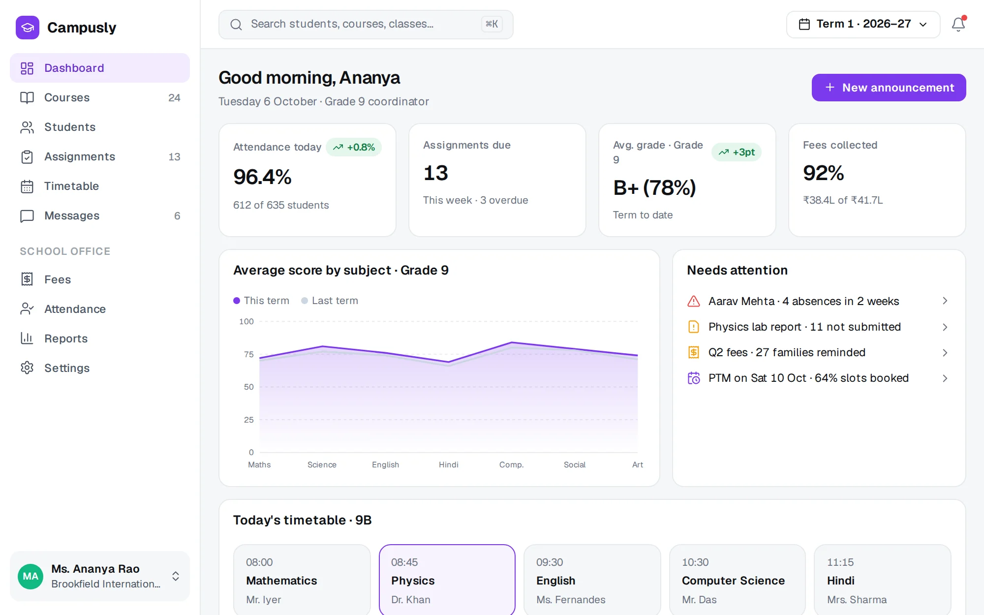
Task: Navigate to Reports in School Office
Action: [x=100, y=338]
